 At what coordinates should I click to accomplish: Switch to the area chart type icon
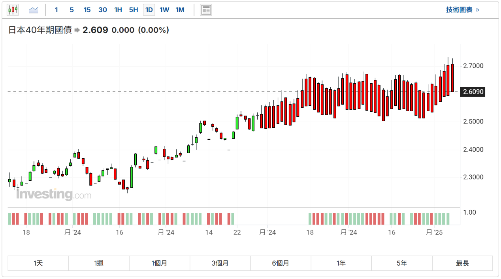tap(34, 10)
